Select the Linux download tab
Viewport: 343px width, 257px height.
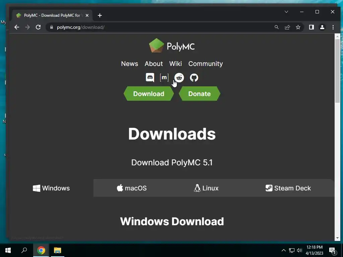click(206, 188)
